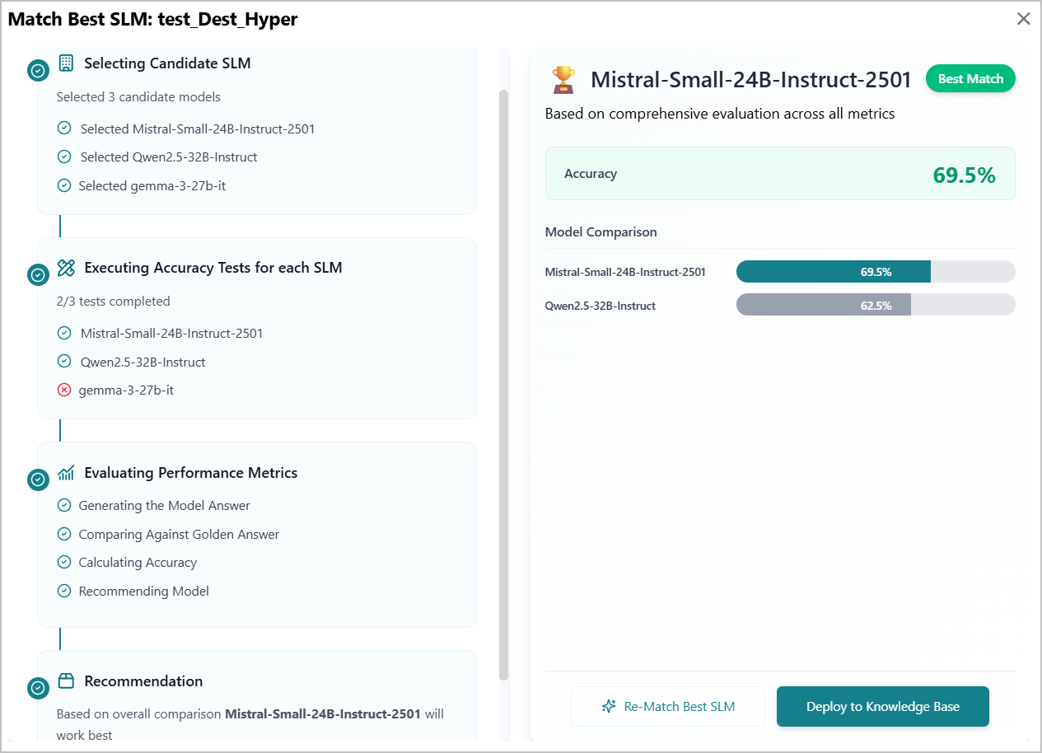Click 'Based on comprehensive evaluation across all metrics'
Viewport: 1042px width, 753px height.
point(720,114)
